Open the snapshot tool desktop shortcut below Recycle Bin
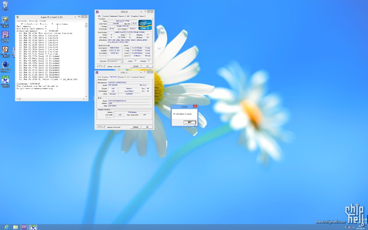 click(x=5, y=21)
